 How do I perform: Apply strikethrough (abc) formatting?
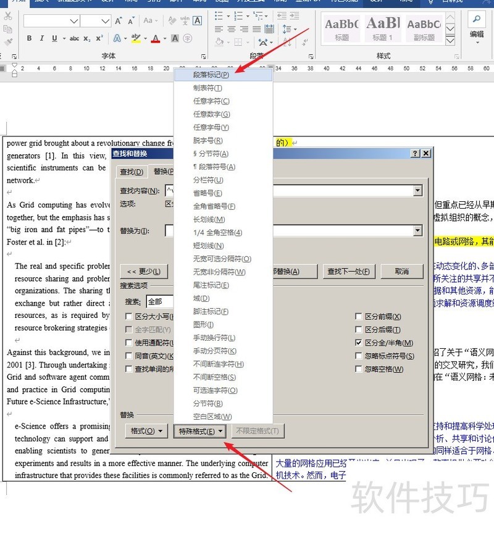pyautogui.click(x=74, y=38)
